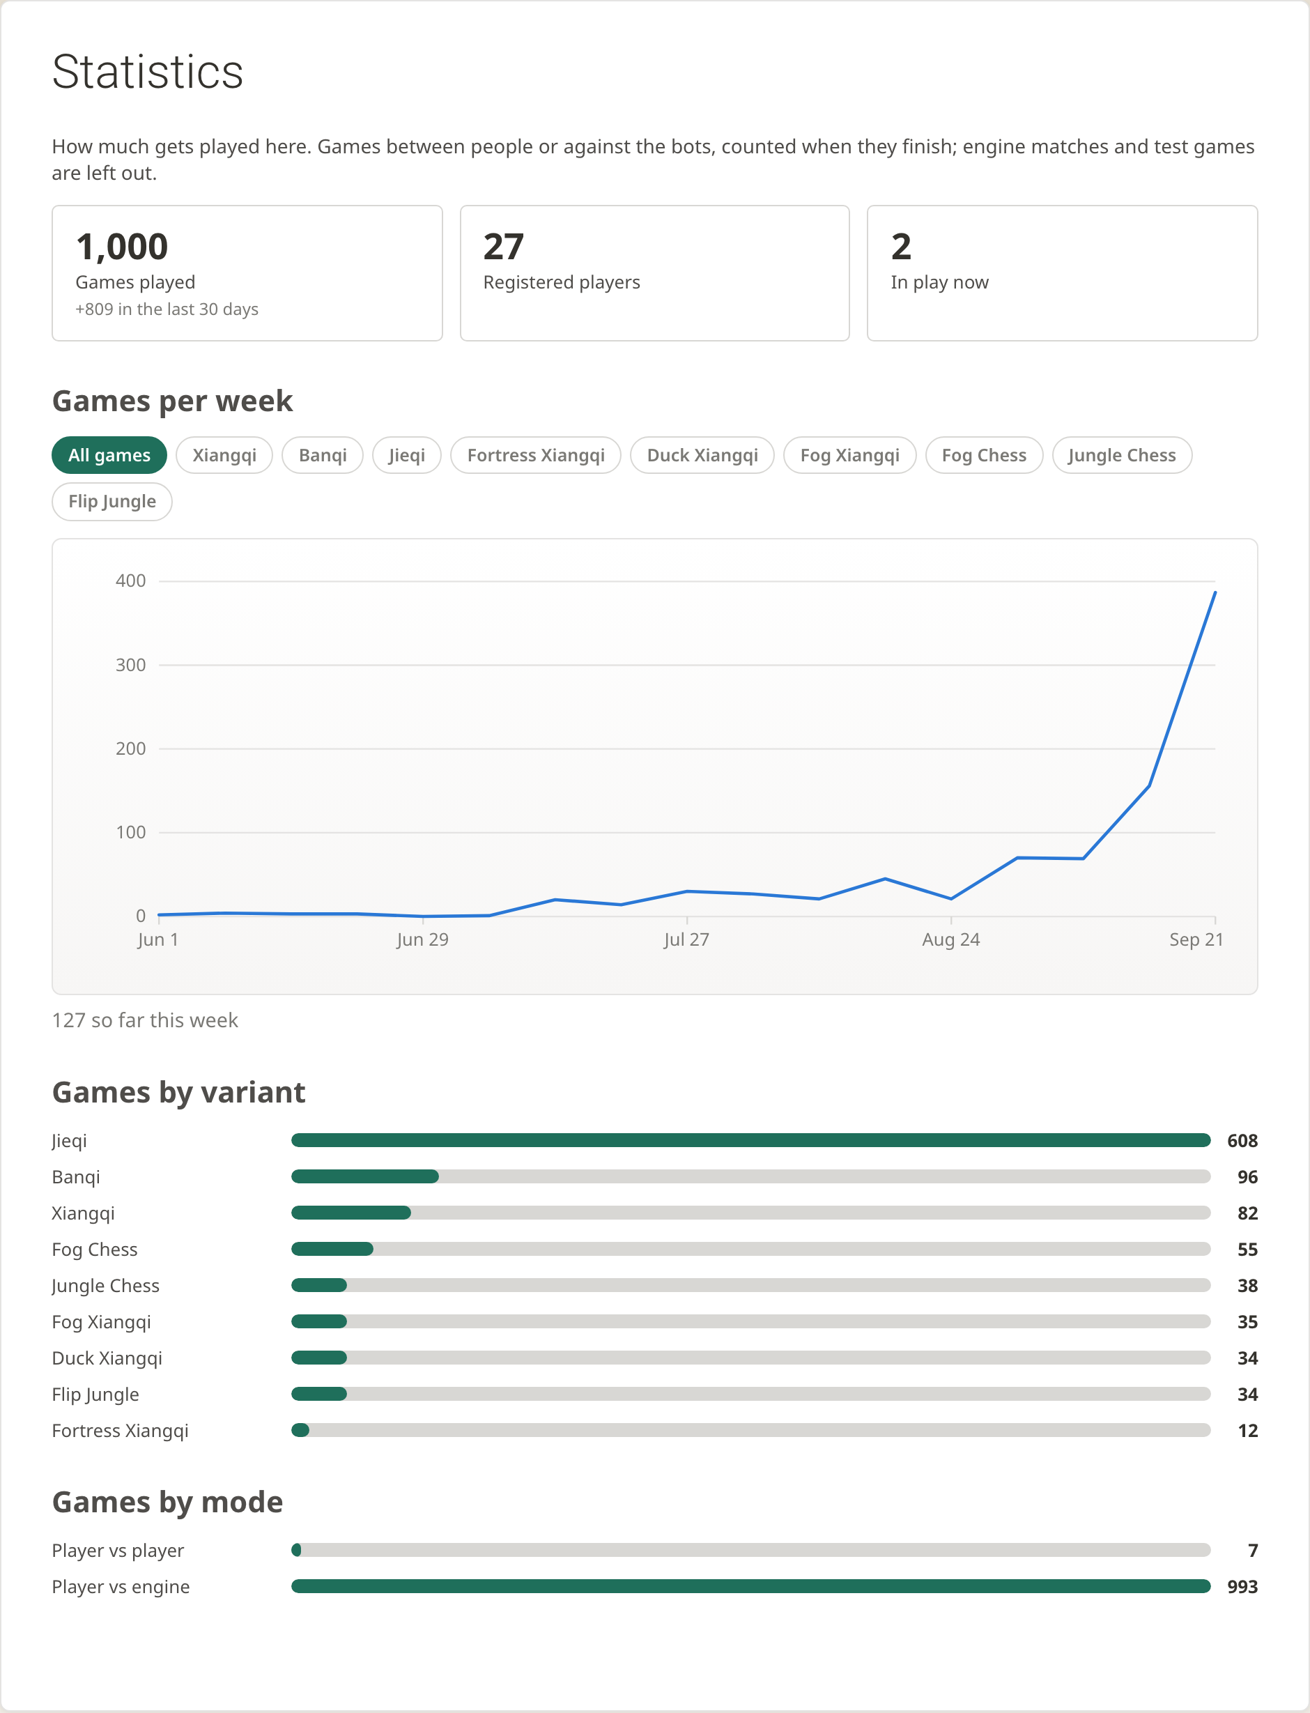The height and width of the screenshot is (1713, 1310).
Task: Click the '127 so far this week' note
Action: click(145, 1020)
